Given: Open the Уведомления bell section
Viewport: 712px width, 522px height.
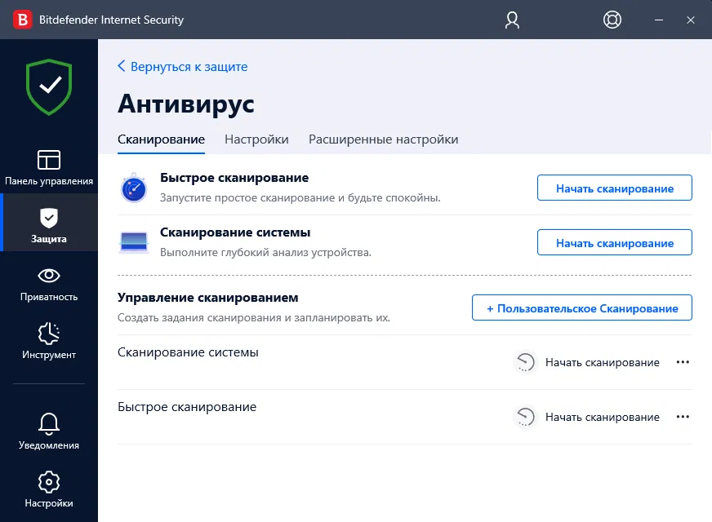Looking at the screenshot, I should point(49,431).
